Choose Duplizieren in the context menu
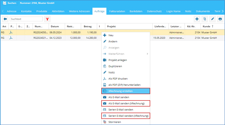This screenshot has height=125, width=225. [x=126, y=66]
